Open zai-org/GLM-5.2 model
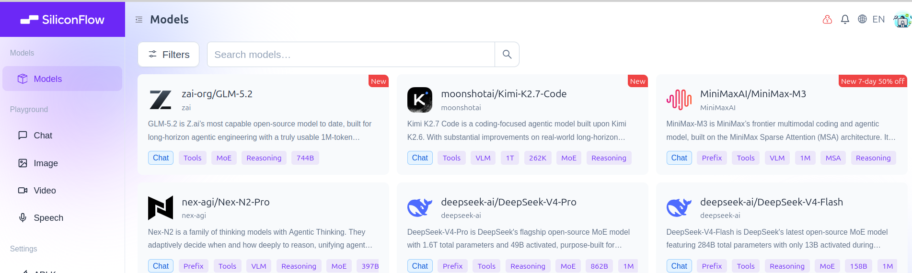The image size is (912, 273). [217, 94]
